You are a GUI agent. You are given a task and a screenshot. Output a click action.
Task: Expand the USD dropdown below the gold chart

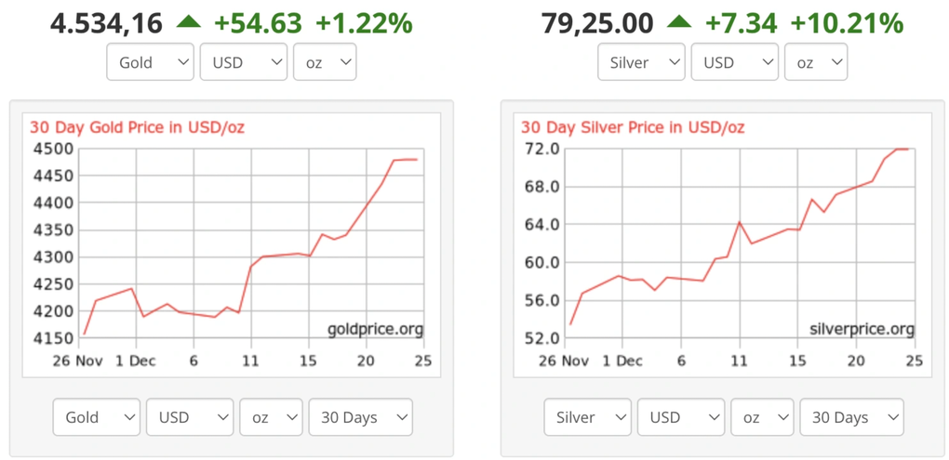point(190,417)
